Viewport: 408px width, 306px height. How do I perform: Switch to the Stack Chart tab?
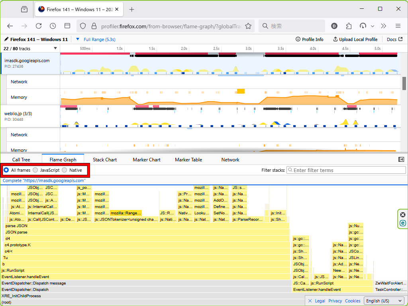[x=105, y=160]
